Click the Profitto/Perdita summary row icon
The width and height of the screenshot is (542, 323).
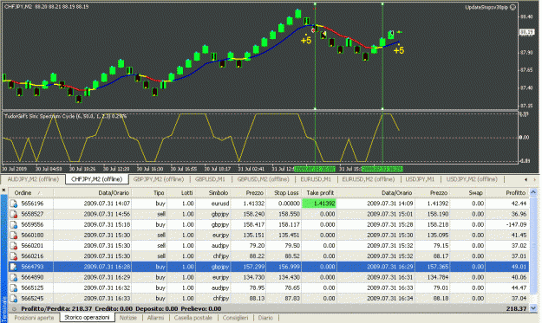14,309
